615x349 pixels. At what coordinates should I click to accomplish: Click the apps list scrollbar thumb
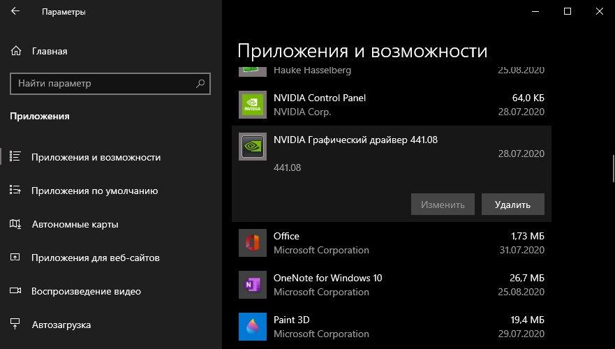pos(613,169)
